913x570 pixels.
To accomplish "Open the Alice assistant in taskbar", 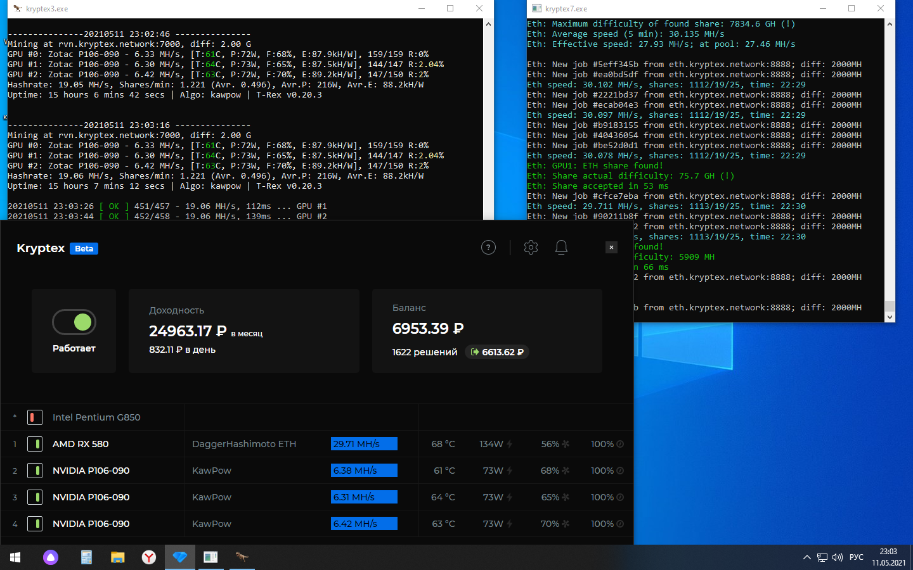I will [x=51, y=557].
